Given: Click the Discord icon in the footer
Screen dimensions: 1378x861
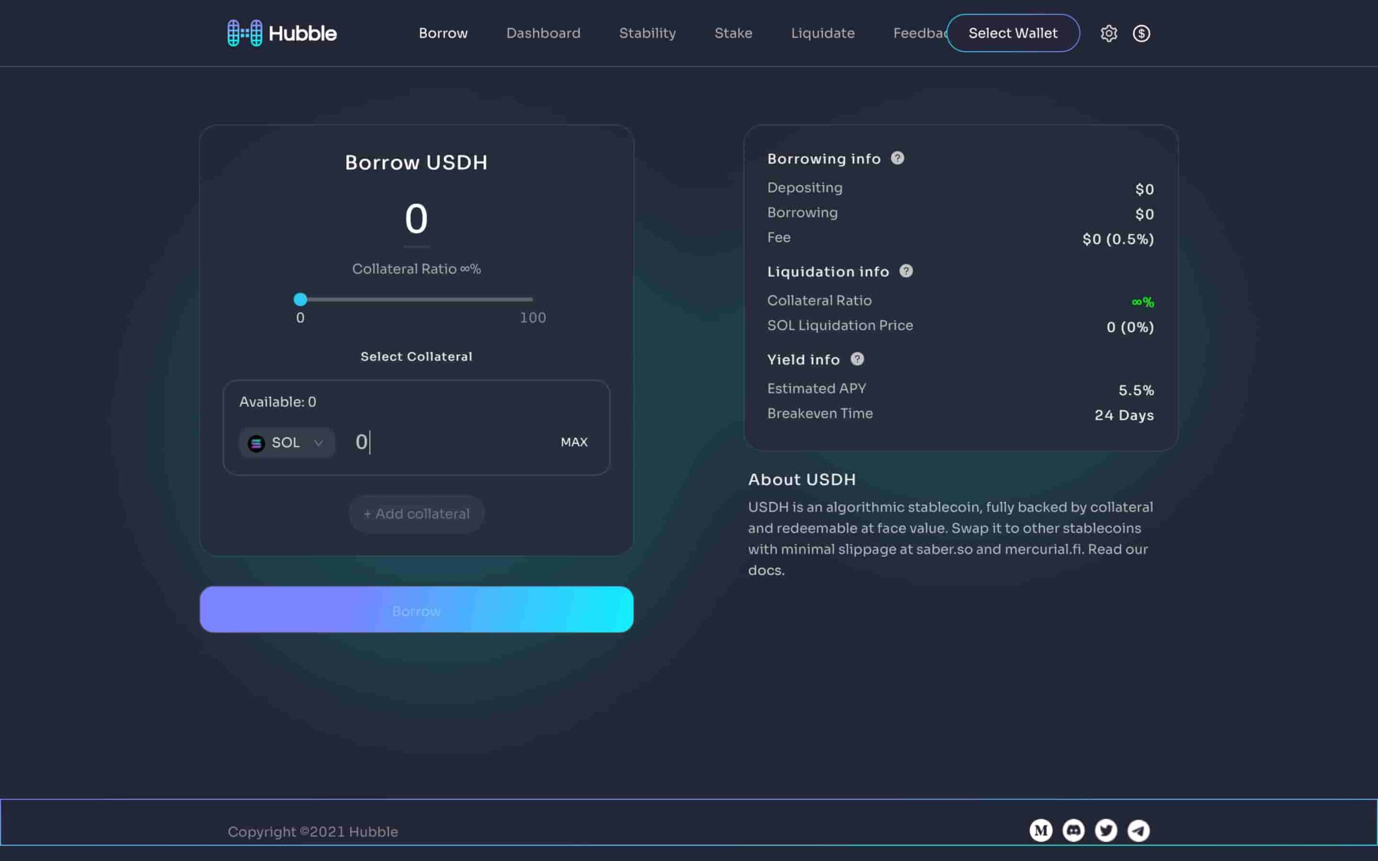Looking at the screenshot, I should (1073, 830).
